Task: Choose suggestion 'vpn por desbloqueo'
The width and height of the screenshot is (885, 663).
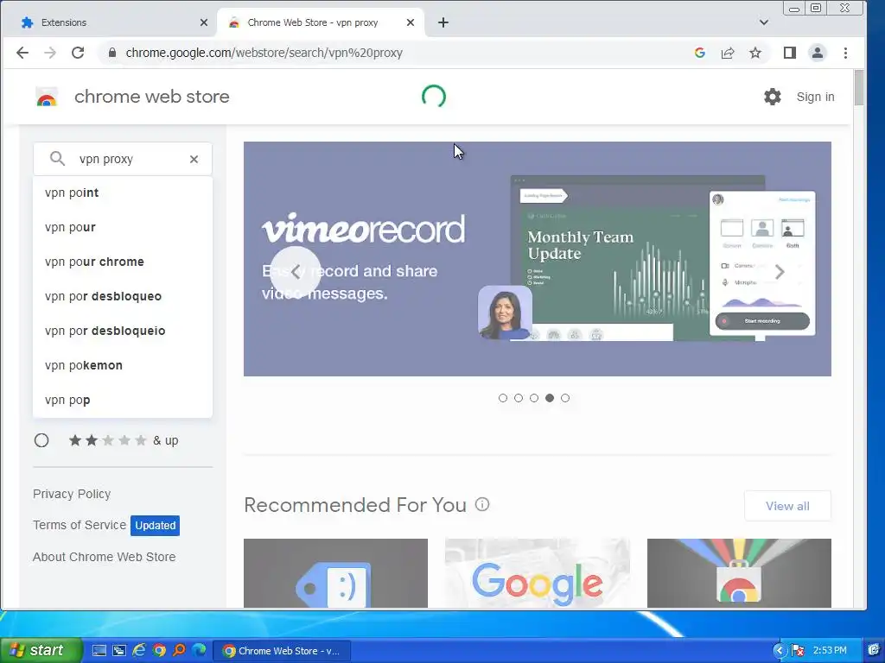Action: [x=123, y=296]
